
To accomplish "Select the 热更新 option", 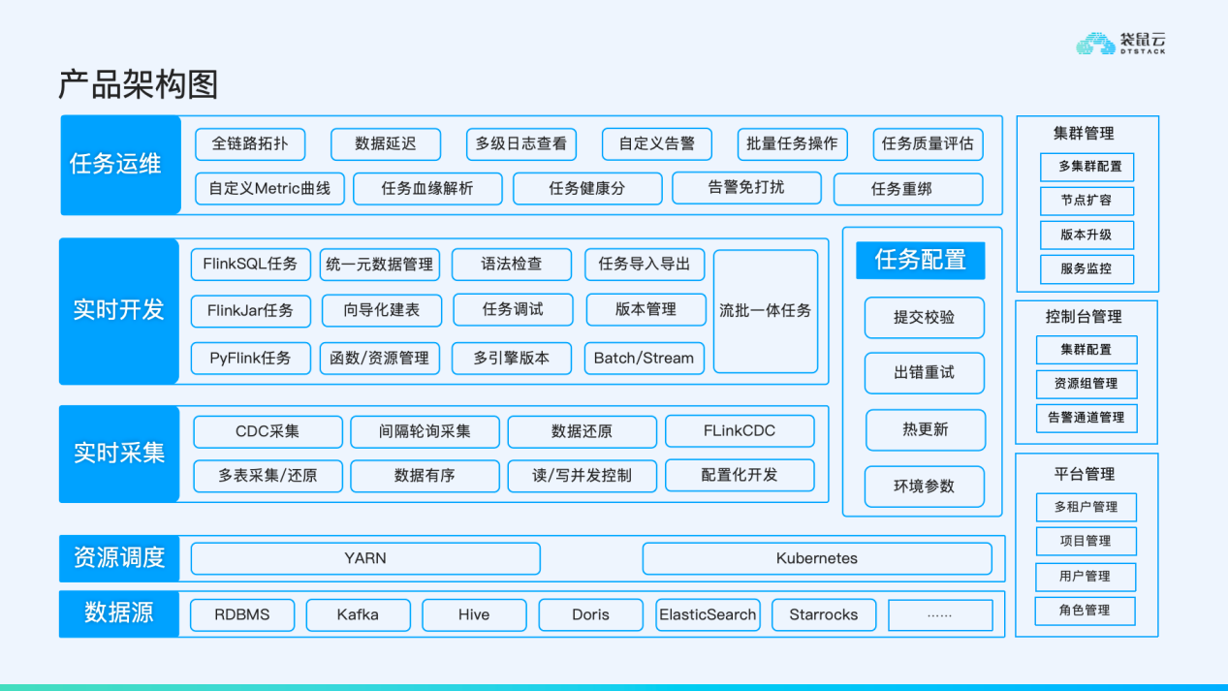I will click(925, 429).
